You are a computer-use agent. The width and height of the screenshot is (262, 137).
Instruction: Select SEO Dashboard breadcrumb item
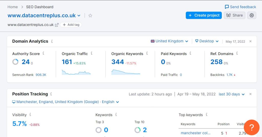point(40,7)
